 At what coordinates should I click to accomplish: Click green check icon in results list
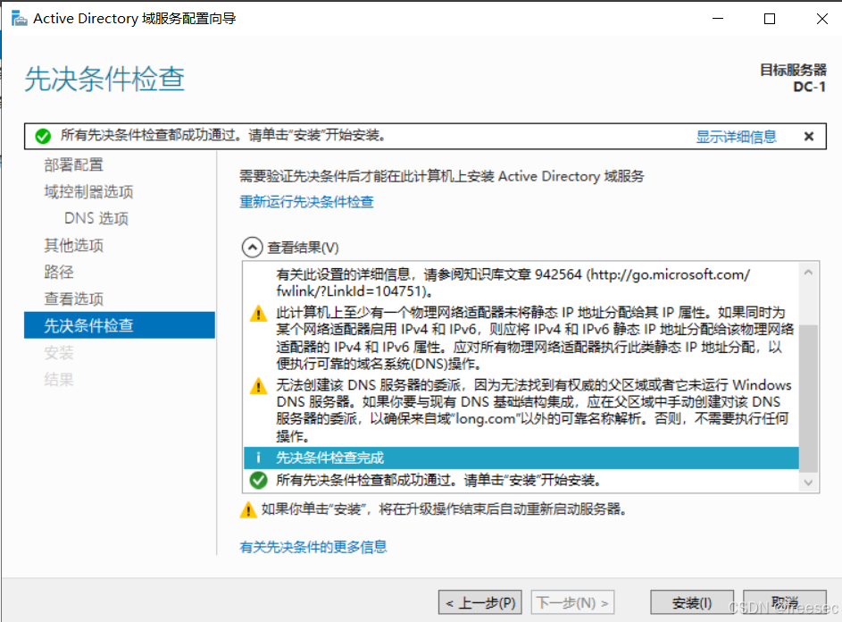pyautogui.click(x=258, y=480)
